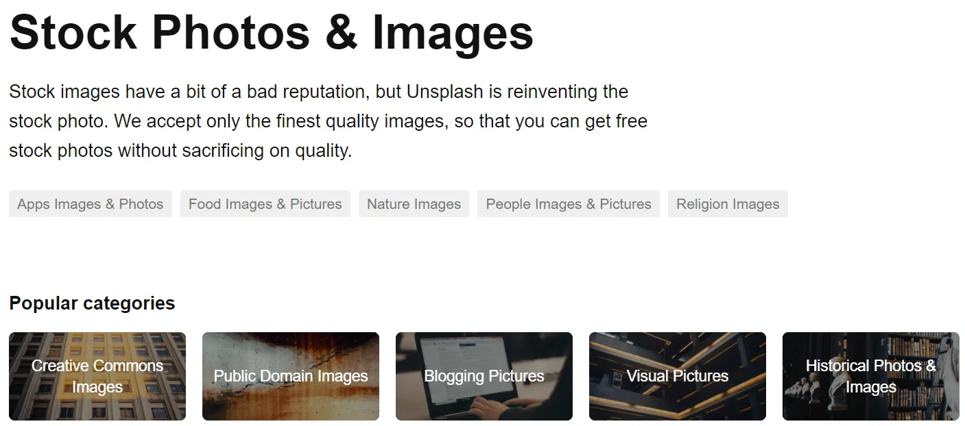Select the Nature Images tag
The height and width of the screenshot is (426, 965).
point(414,204)
